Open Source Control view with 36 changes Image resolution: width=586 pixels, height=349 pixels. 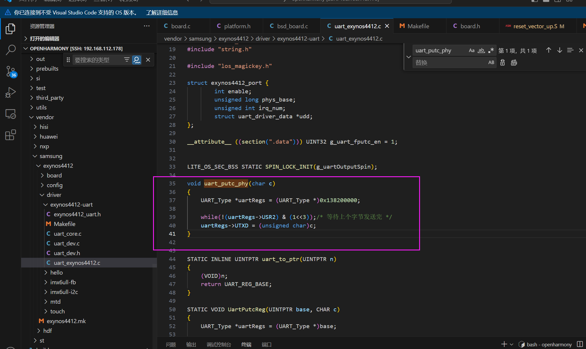(11, 72)
